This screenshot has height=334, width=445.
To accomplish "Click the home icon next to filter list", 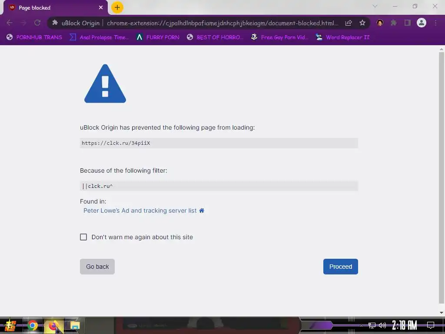I will tap(202, 210).
